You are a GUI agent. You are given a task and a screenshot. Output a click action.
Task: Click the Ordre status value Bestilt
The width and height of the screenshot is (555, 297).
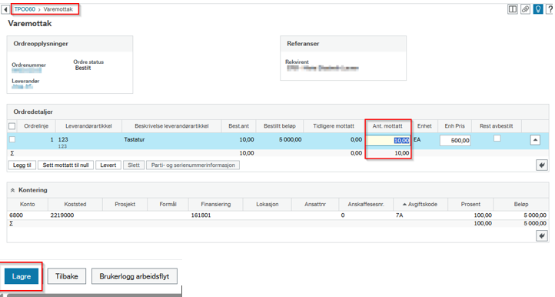(83, 68)
